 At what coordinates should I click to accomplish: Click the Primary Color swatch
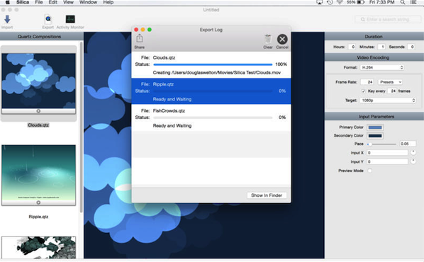tap(375, 127)
